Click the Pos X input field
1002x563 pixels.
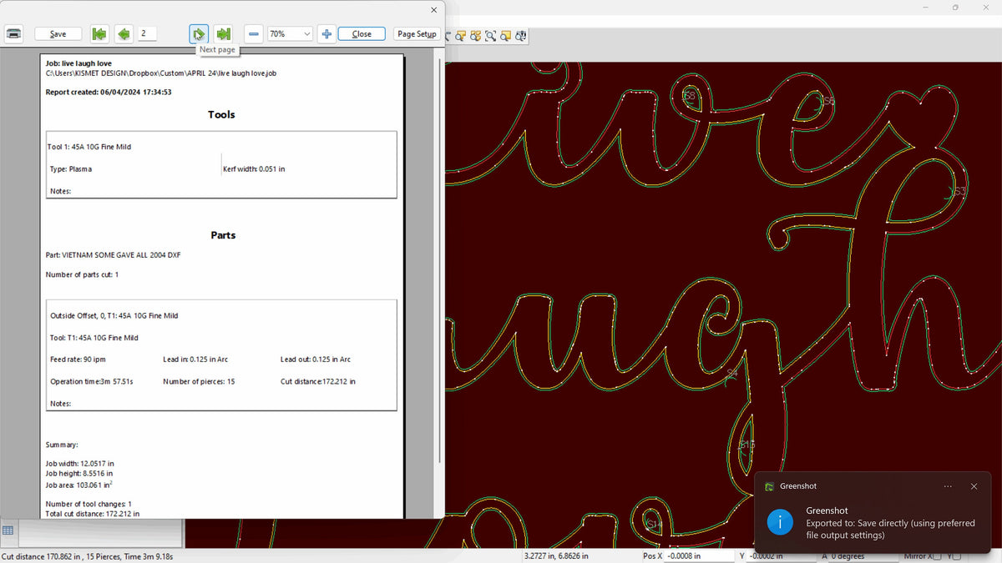pyautogui.click(x=699, y=556)
